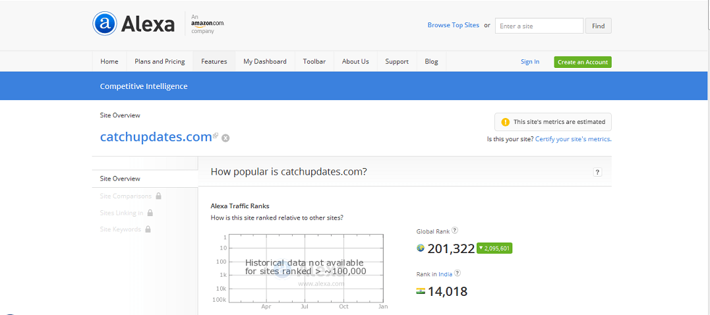The width and height of the screenshot is (710, 315).
Task: Open the external link icon beside catchupdates.com
Action: click(216, 135)
